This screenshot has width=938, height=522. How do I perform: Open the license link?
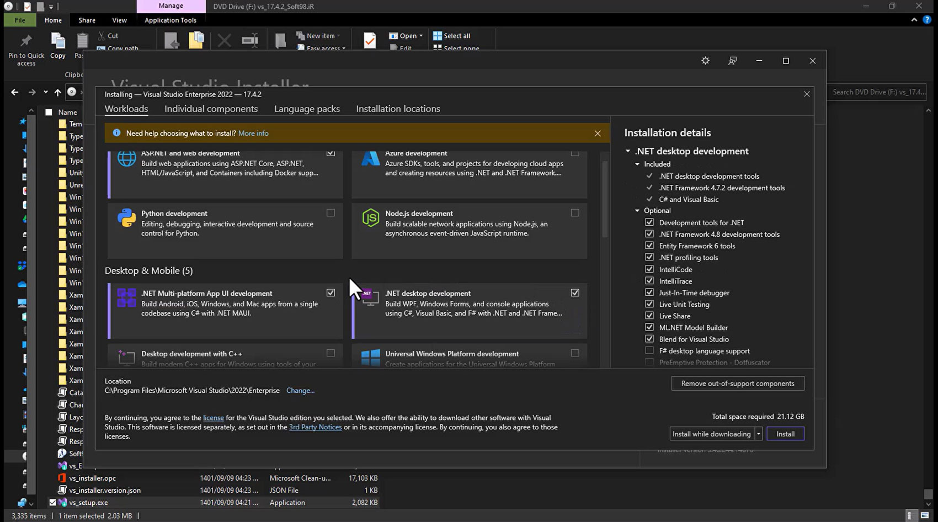[213, 418]
